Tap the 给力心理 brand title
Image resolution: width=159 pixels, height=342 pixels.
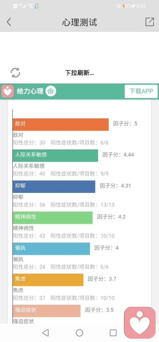[30, 91]
